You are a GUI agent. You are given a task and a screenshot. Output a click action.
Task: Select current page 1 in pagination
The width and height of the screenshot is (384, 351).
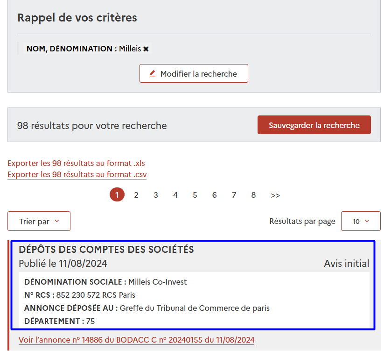coord(117,195)
